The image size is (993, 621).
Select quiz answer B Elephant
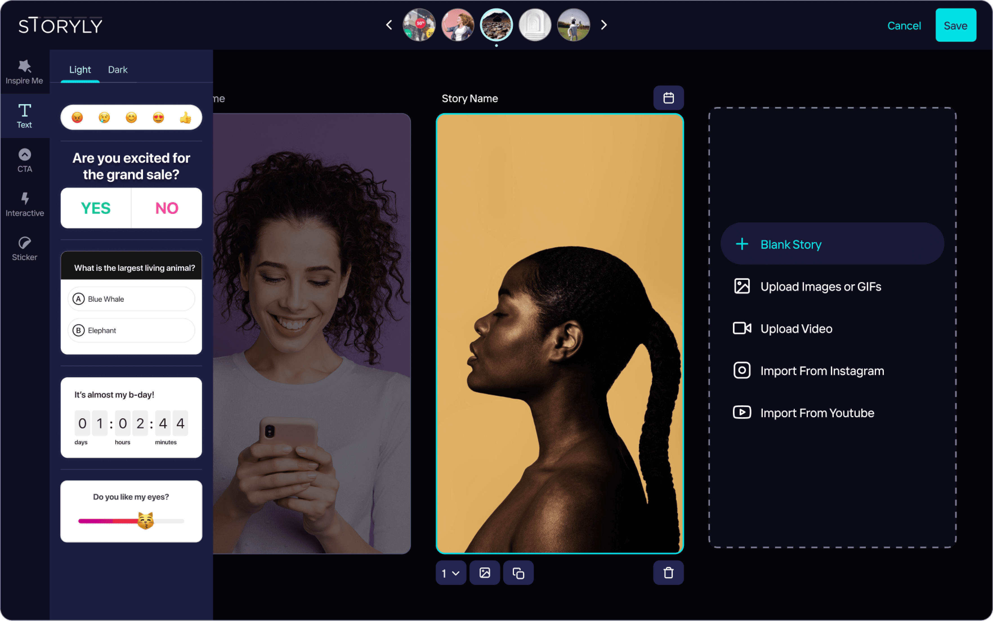pyautogui.click(x=131, y=330)
